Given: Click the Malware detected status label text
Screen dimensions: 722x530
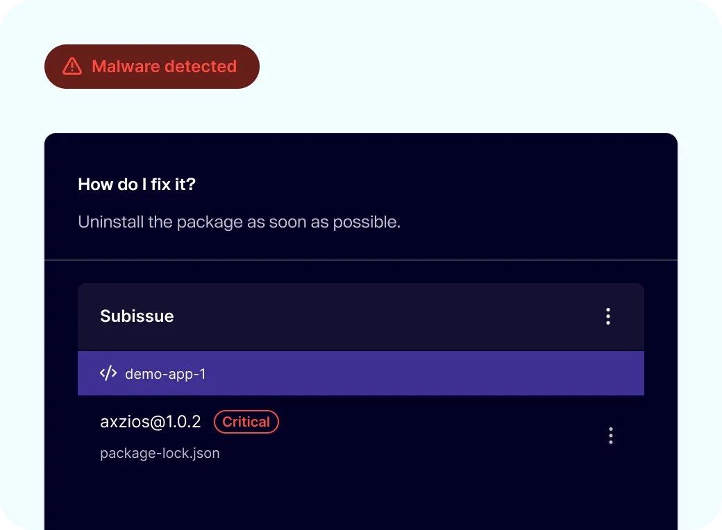Looking at the screenshot, I should tap(164, 66).
